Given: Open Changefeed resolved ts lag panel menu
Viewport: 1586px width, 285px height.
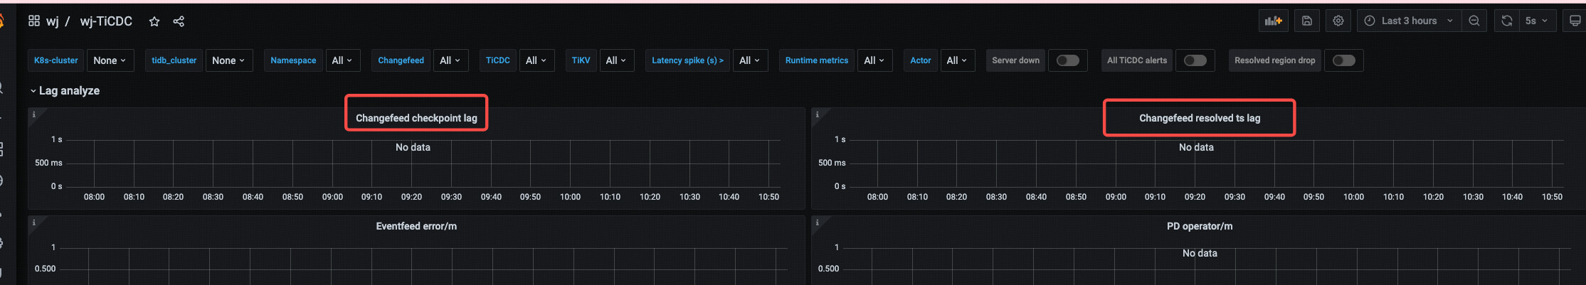Looking at the screenshot, I should pyautogui.click(x=1199, y=118).
